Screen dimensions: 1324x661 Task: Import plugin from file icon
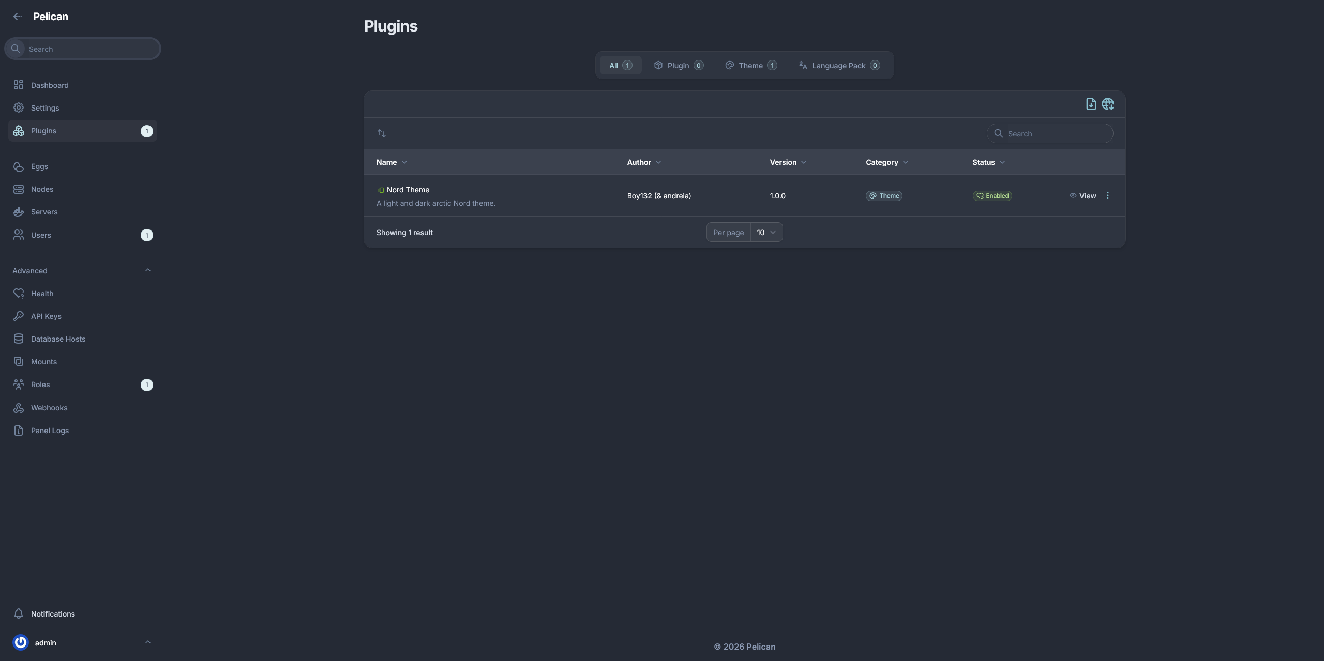(1091, 104)
